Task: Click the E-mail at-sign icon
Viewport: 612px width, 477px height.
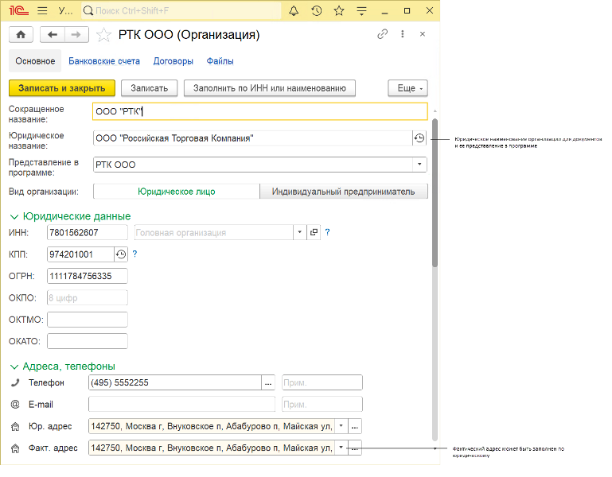Action: tap(15, 405)
